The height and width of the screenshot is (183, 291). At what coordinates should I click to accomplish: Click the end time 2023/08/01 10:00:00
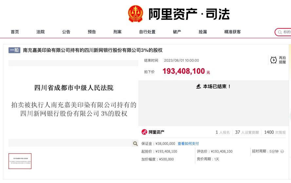tap(182, 60)
